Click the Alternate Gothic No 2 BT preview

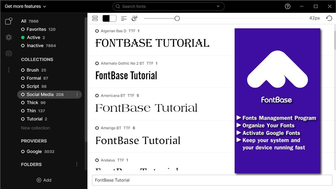click(x=126, y=76)
